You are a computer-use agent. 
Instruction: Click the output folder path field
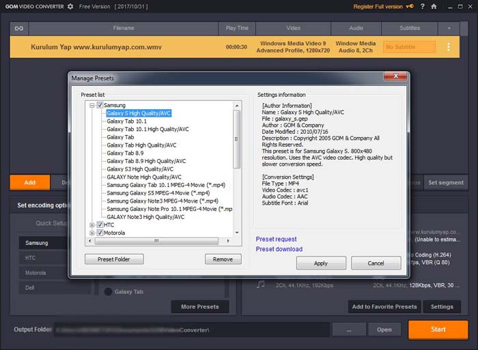(x=192, y=330)
